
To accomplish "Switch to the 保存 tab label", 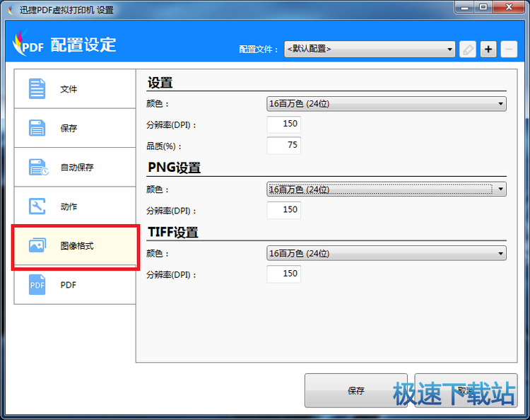I will pyautogui.click(x=69, y=128).
